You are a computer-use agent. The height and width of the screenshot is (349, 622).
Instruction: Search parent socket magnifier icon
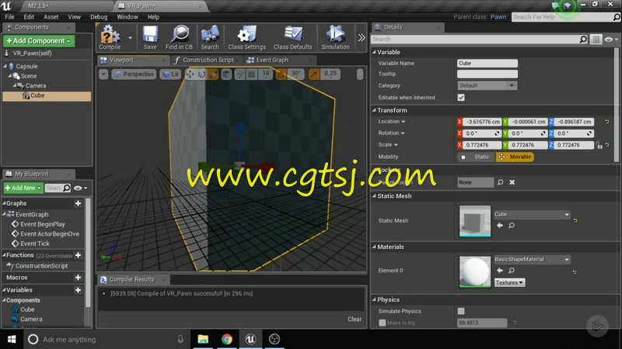click(500, 182)
